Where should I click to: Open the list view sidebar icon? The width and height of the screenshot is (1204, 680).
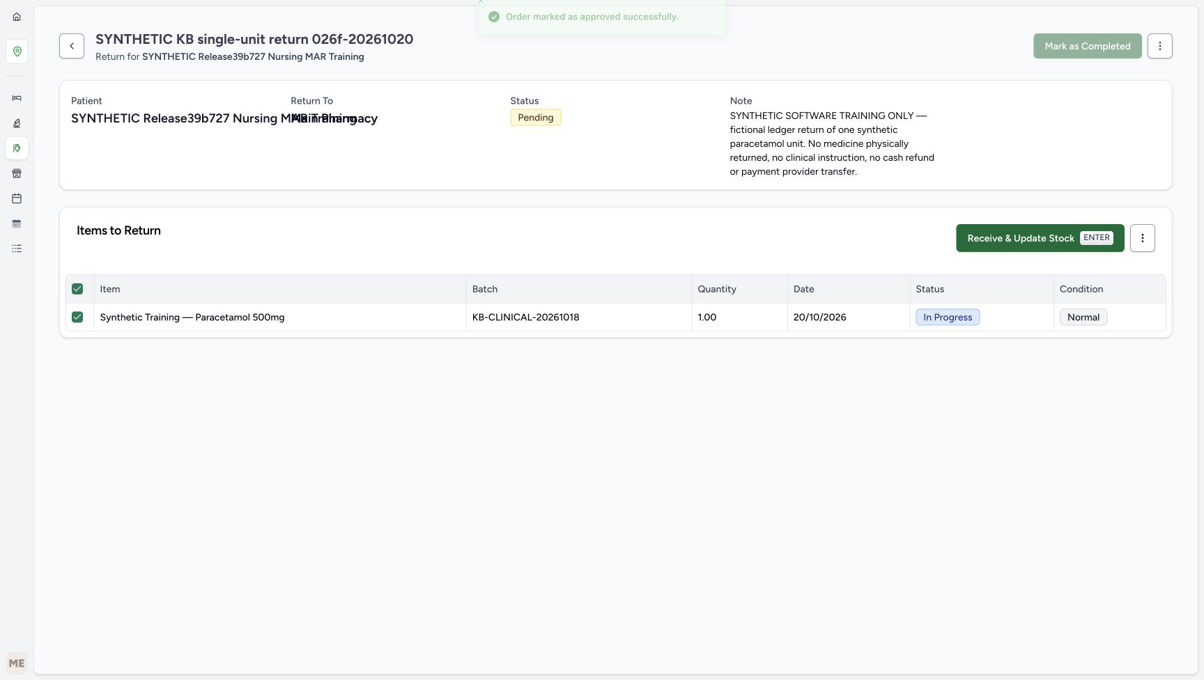(17, 248)
